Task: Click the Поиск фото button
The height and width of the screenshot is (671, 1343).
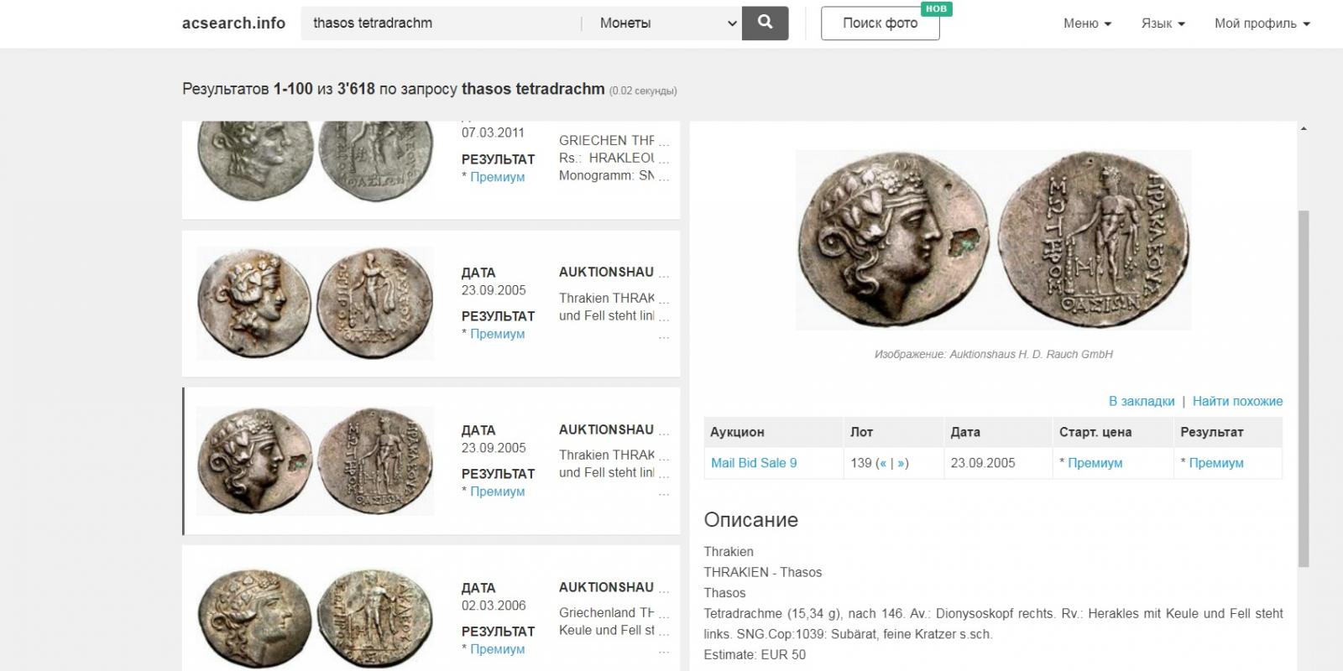Action: [x=880, y=23]
